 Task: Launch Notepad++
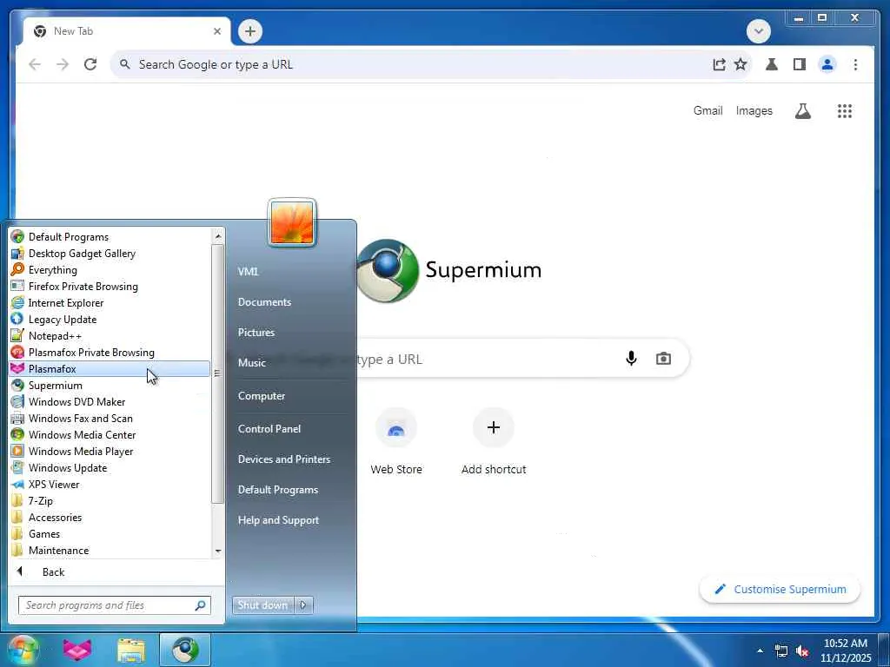click(110, 336)
